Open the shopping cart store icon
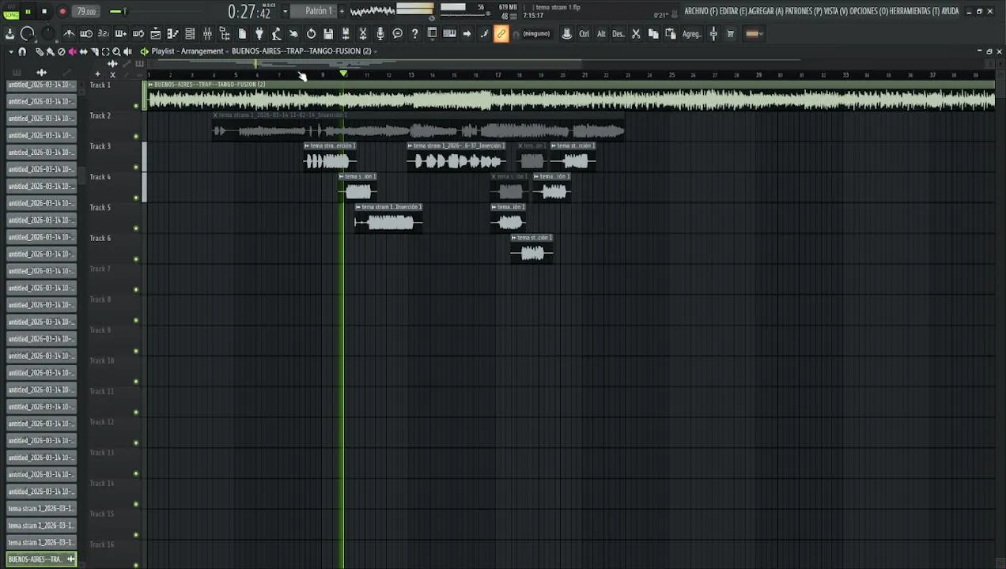The width and height of the screenshot is (1006, 569). [x=730, y=33]
